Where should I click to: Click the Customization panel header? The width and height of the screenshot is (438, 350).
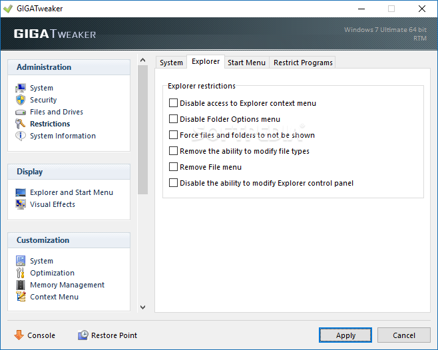[69, 240]
